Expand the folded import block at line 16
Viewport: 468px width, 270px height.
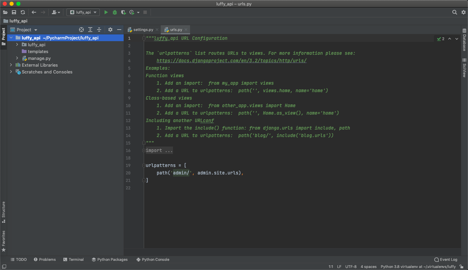pyautogui.click(x=144, y=150)
